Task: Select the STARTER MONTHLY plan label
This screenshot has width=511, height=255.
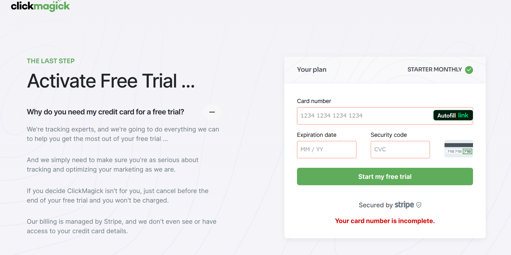Action: pos(435,70)
